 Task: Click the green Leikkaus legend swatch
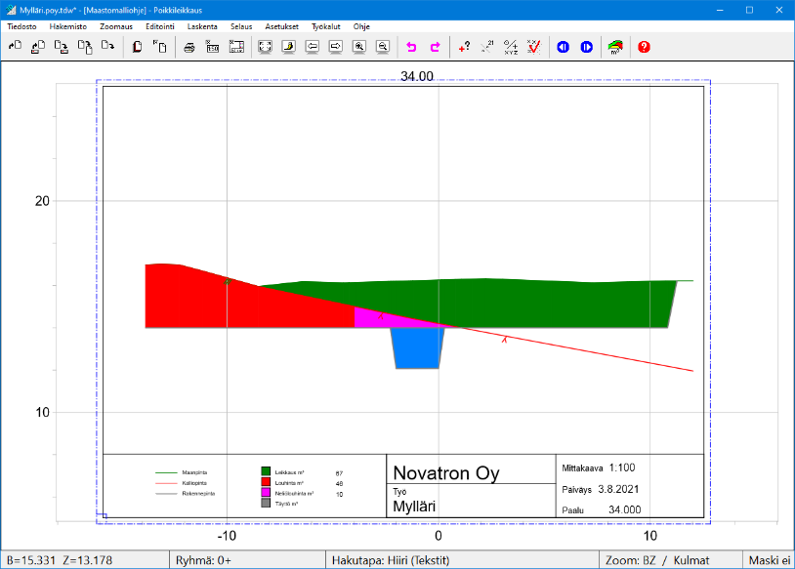[x=266, y=472]
